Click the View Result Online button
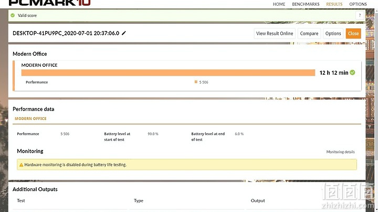The height and width of the screenshot is (212, 378). (x=275, y=34)
